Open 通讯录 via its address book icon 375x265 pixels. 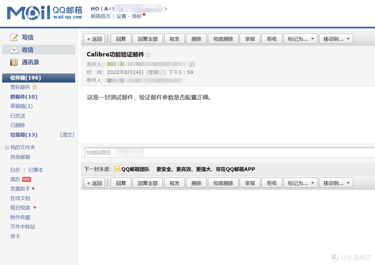14,62
